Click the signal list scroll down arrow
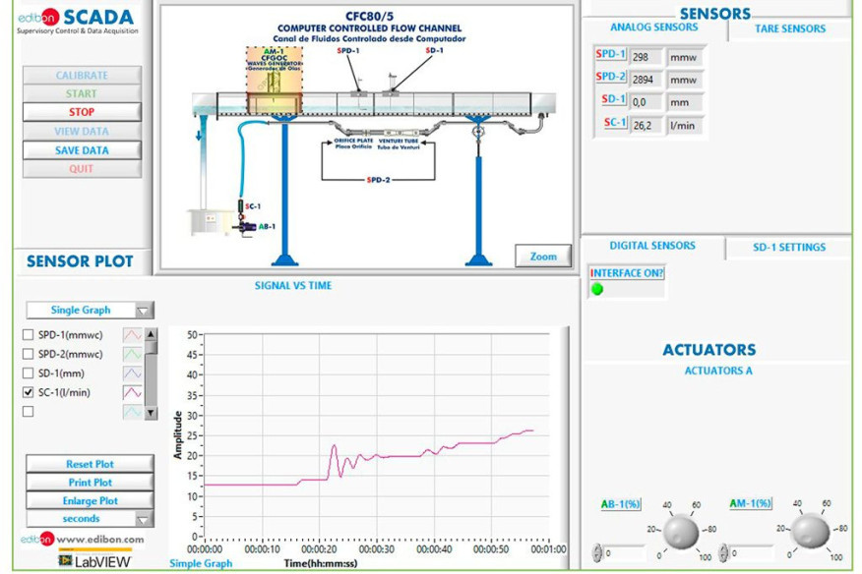862x574 pixels. pyautogui.click(x=152, y=413)
